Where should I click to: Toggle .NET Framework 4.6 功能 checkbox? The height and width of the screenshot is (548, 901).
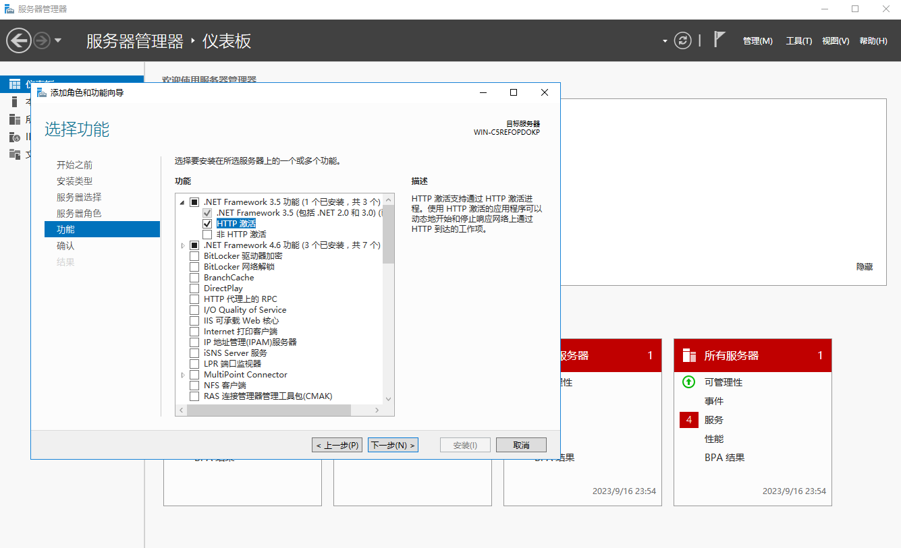tap(194, 245)
